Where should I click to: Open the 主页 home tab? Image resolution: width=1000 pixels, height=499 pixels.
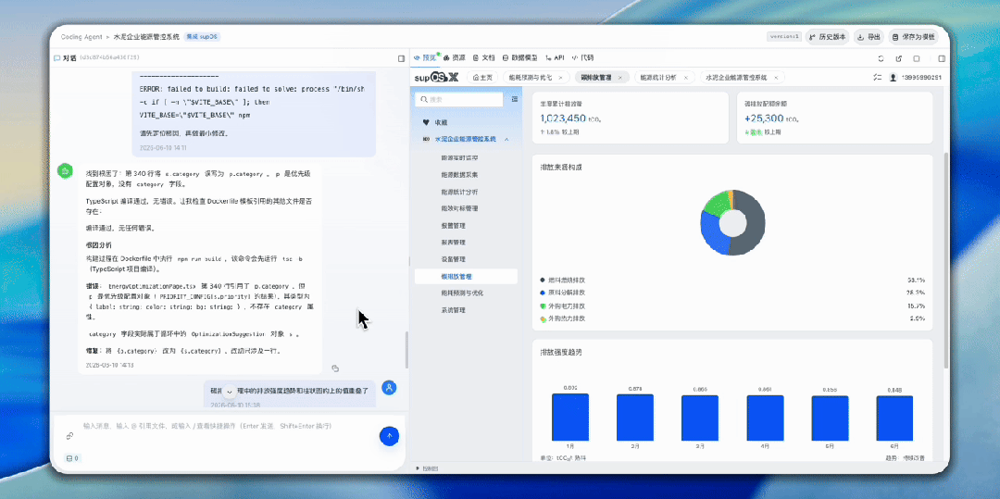click(x=482, y=77)
